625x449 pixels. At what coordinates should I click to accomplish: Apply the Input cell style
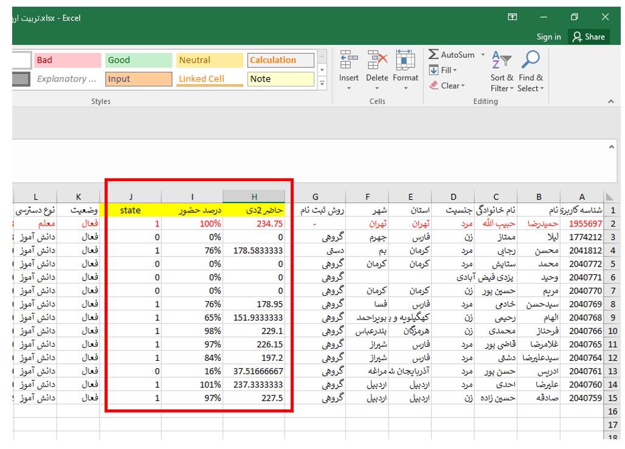(138, 79)
